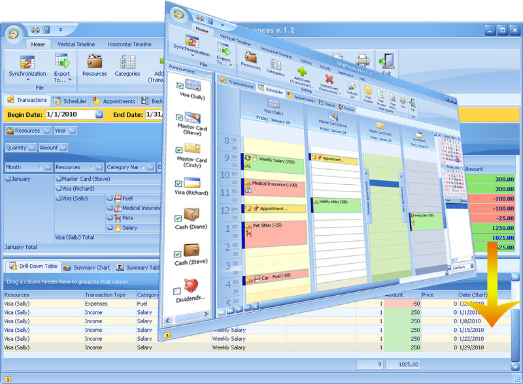Click the Print Preview icon
523x384 pixels.
coord(381,93)
